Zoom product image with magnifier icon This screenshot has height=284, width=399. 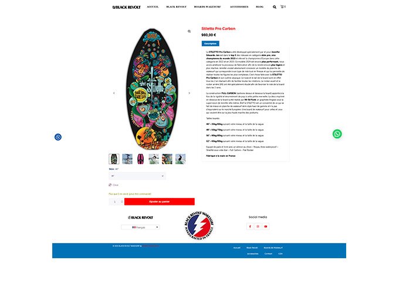click(x=189, y=31)
